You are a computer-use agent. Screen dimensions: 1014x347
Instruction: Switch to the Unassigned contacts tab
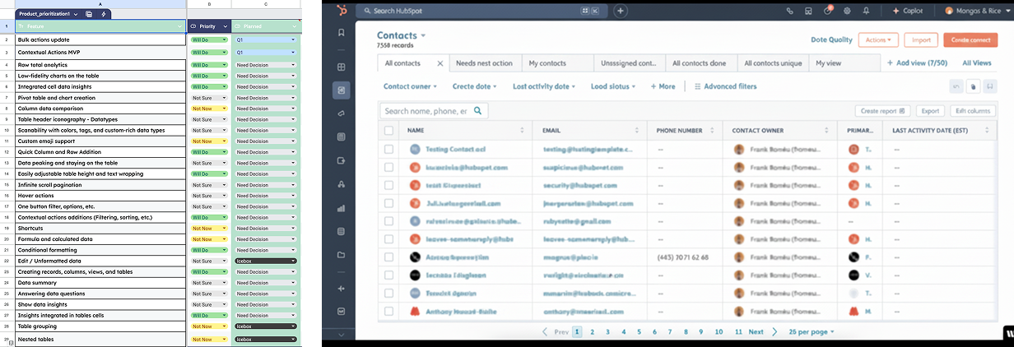[628, 63]
